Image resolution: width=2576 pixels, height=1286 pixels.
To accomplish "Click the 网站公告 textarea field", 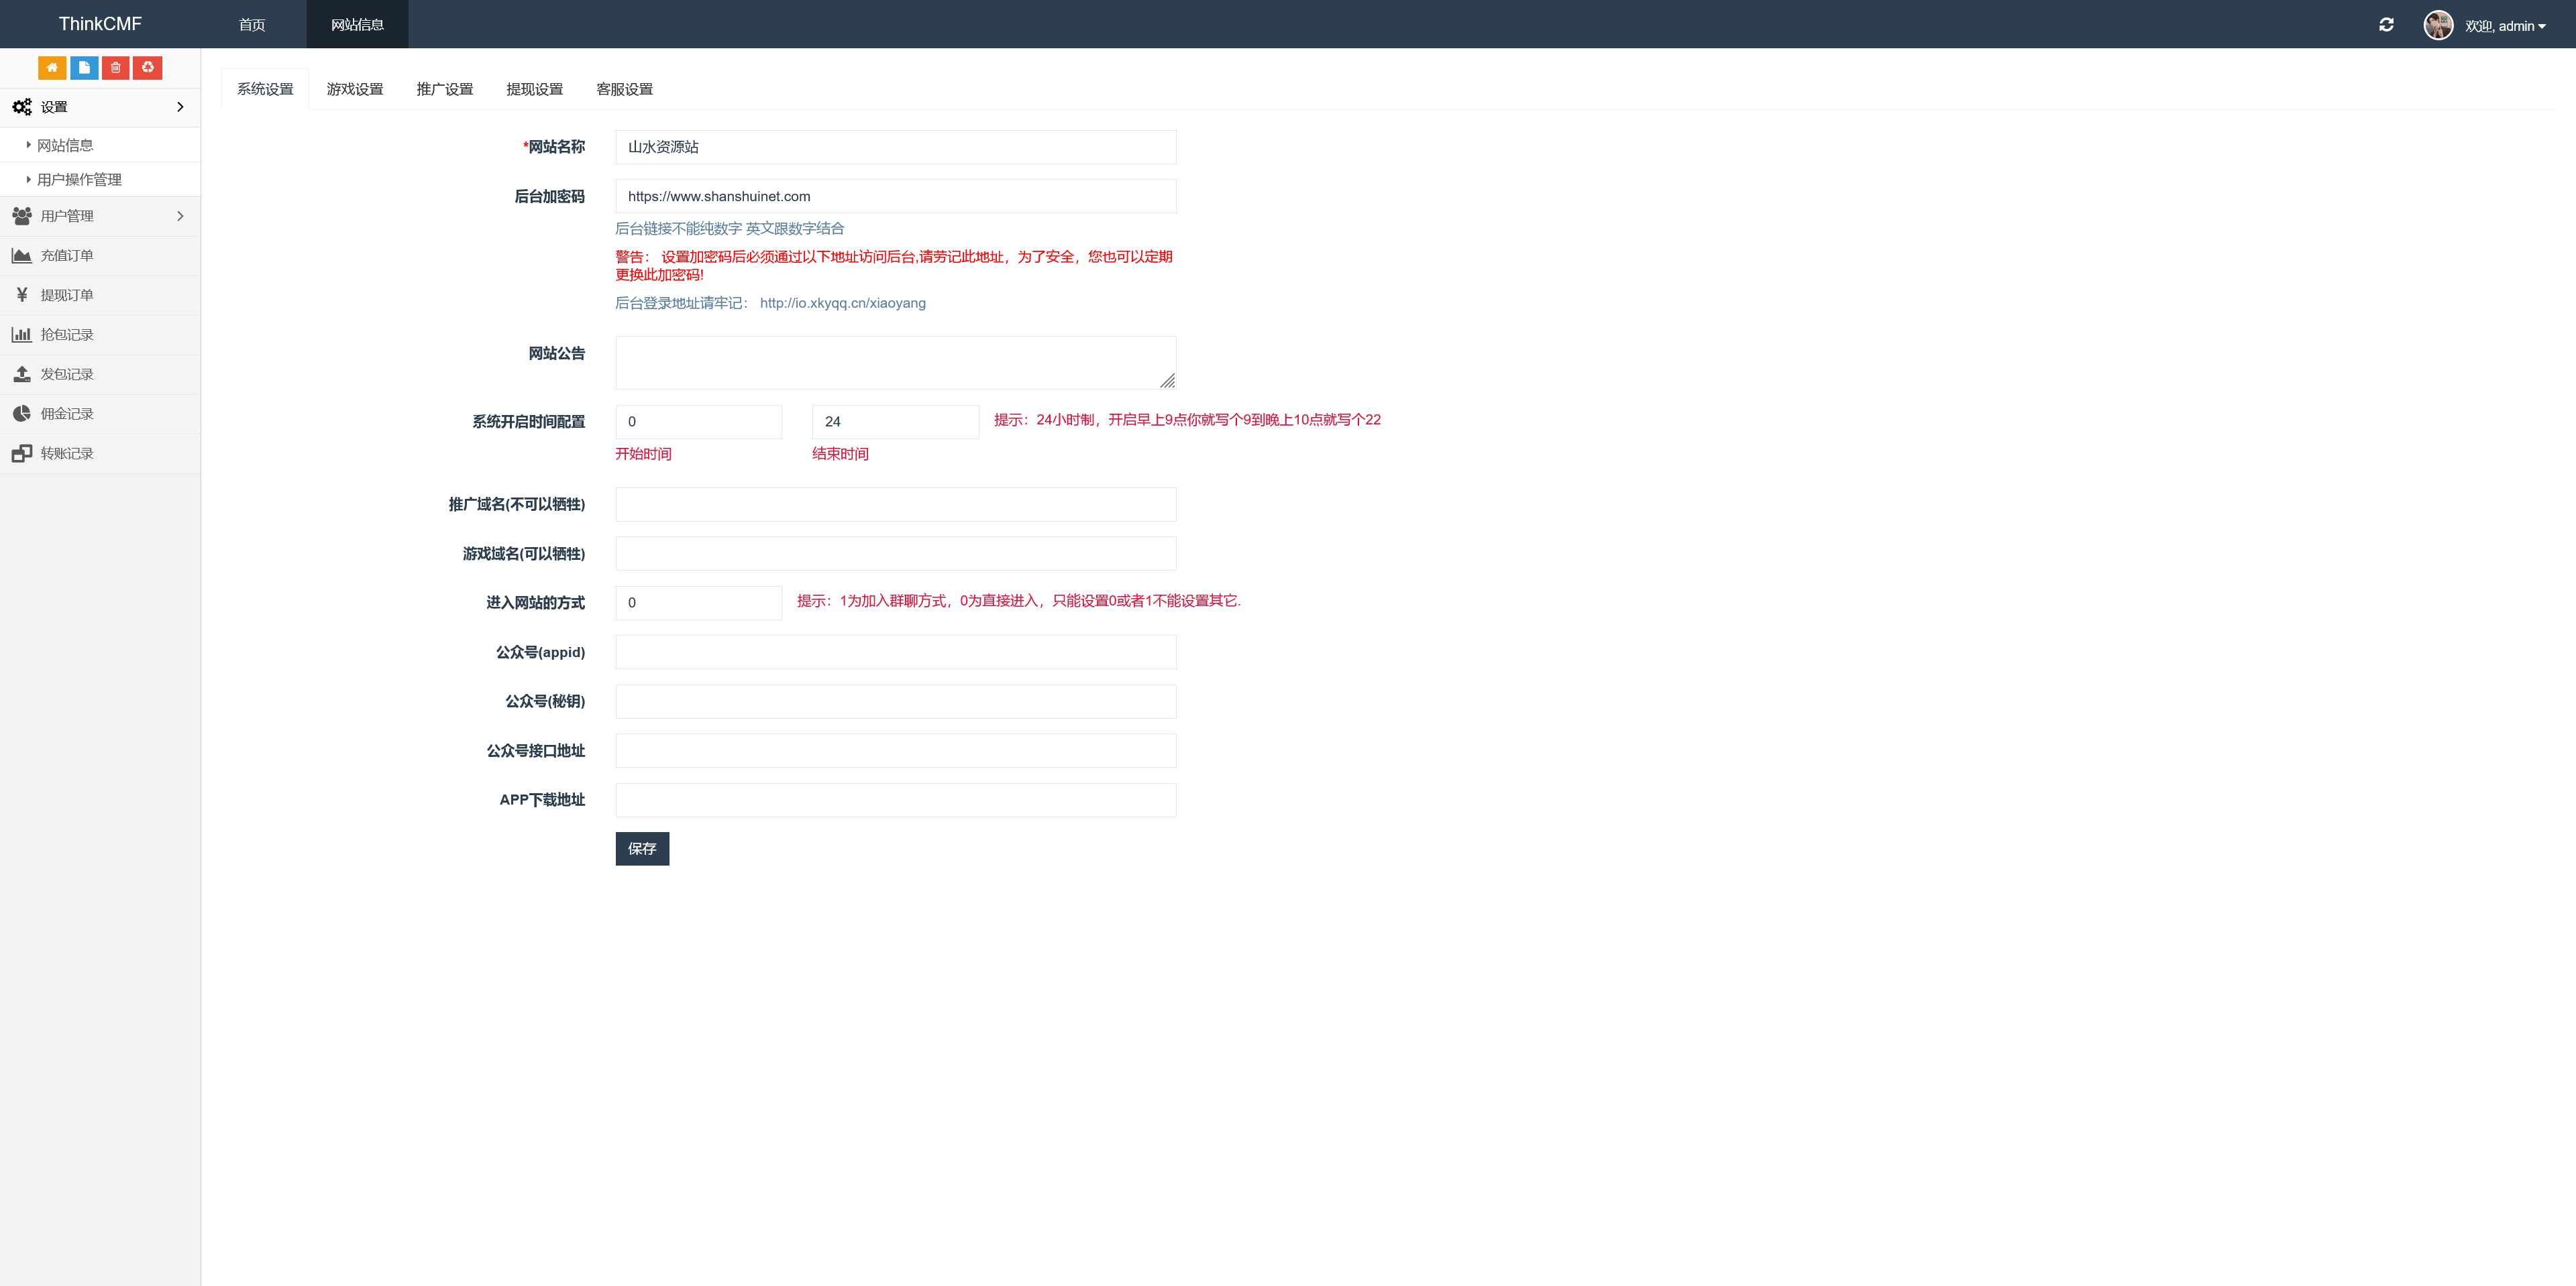I will (x=895, y=361).
